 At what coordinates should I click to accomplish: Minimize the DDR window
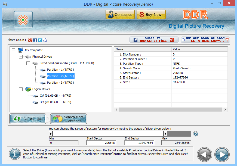coord(212,3)
